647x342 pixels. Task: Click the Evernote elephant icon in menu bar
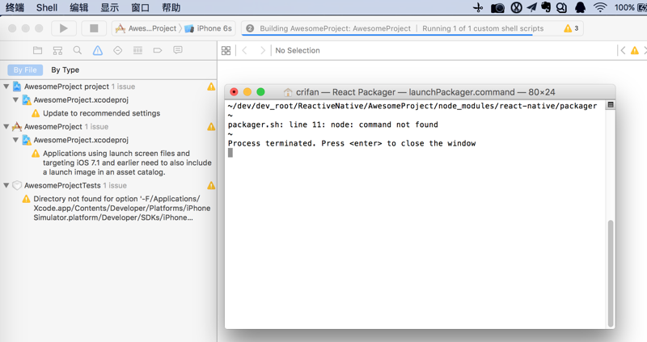click(x=546, y=7)
